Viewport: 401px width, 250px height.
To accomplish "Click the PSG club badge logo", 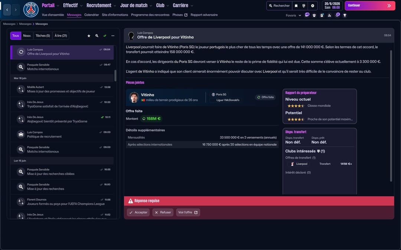I will (31, 10).
